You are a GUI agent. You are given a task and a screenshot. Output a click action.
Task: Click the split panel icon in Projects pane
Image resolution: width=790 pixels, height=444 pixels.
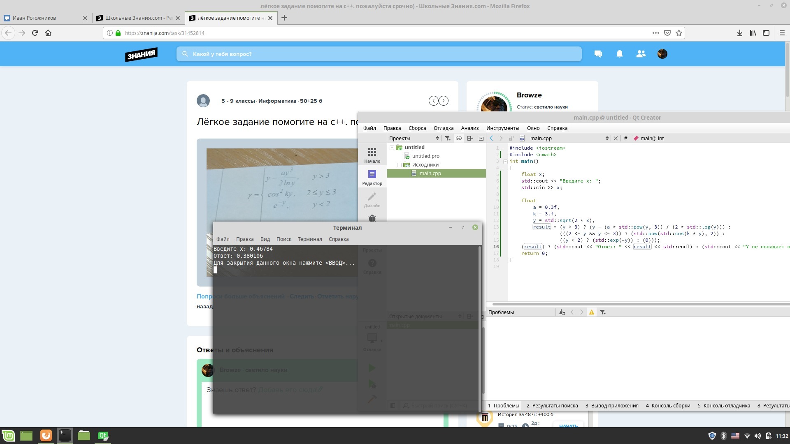point(470,138)
